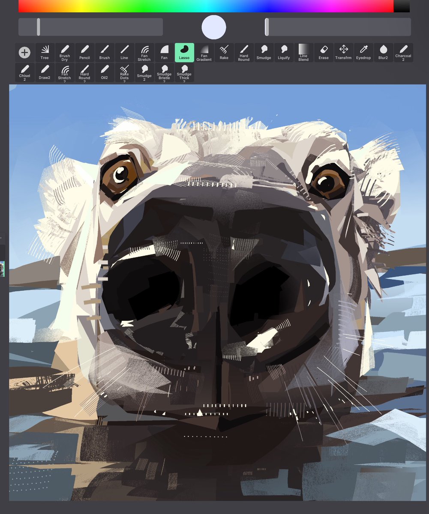Pick the Line Blend tool

303,52
